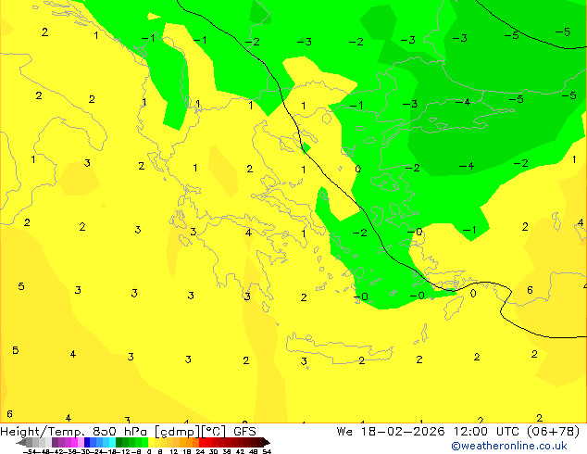Viewport: 587px width, 454px height.
Task: Click the '(06+78)' forecast run label
Action: (554, 432)
